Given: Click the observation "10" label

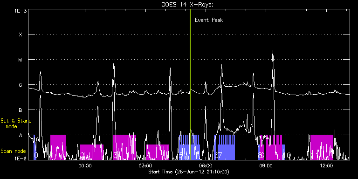Looking at the screenshot, I should 287,156.
